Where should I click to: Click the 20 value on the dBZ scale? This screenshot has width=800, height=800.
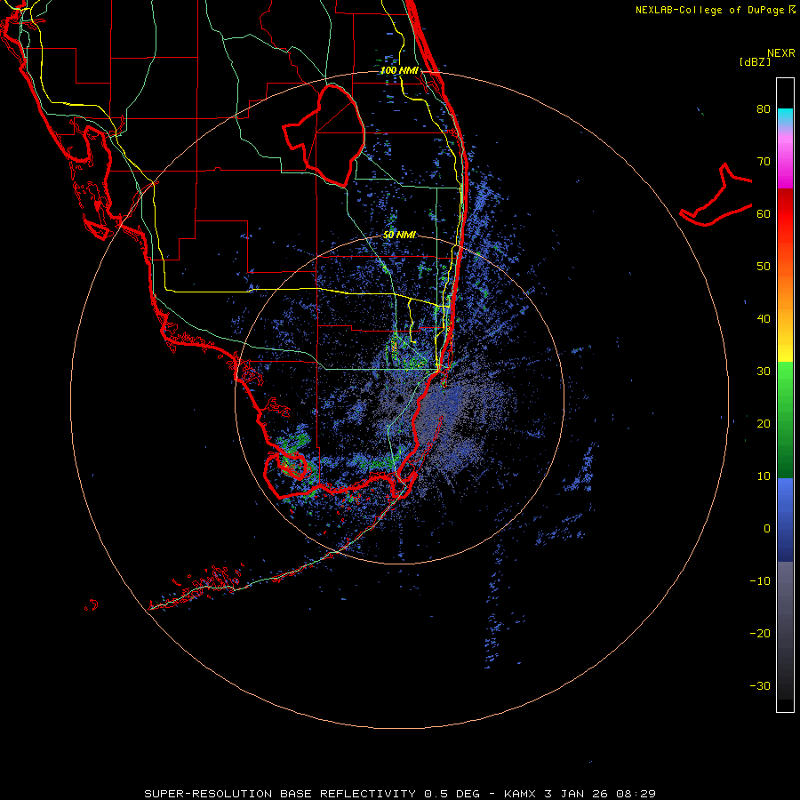pyautogui.click(x=764, y=423)
